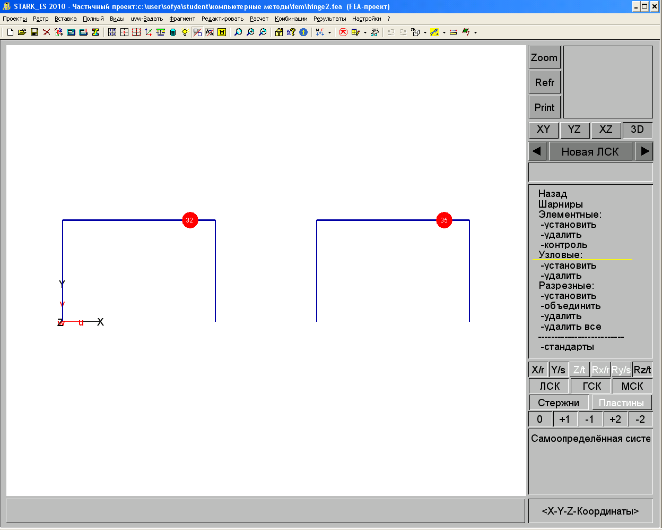Open dropdown arrow next to table edit icon

point(365,32)
